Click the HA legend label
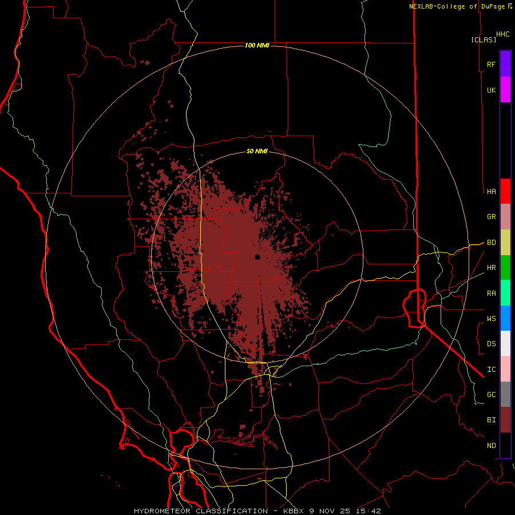Viewport: 515px width, 515px height. (492, 191)
